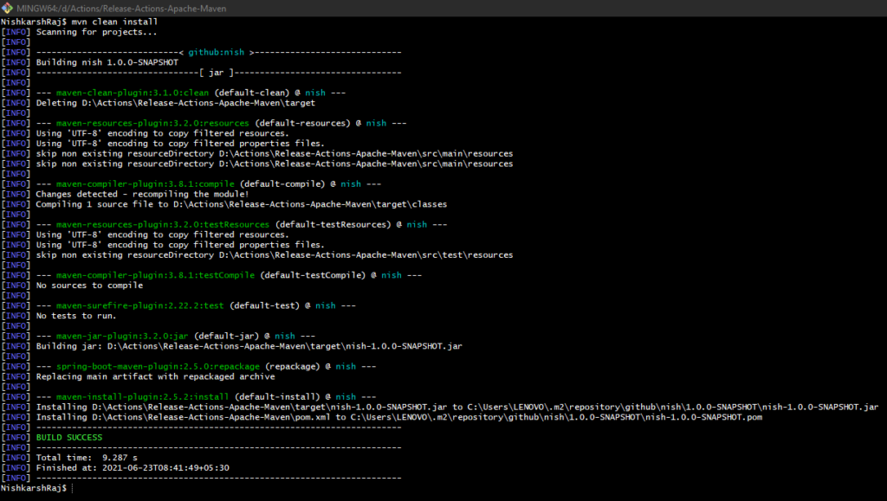Click the MINGW64 terminal icon in title bar
The image size is (887, 501).
[x=9, y=8]
